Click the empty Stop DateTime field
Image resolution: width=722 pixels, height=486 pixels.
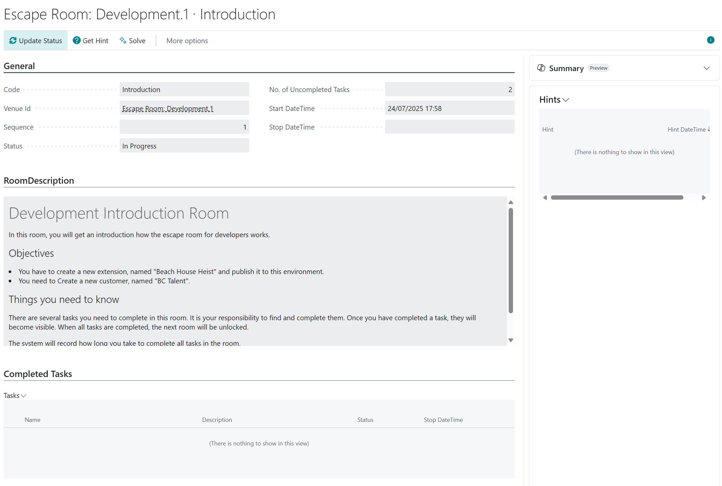(x=450, y=127)
